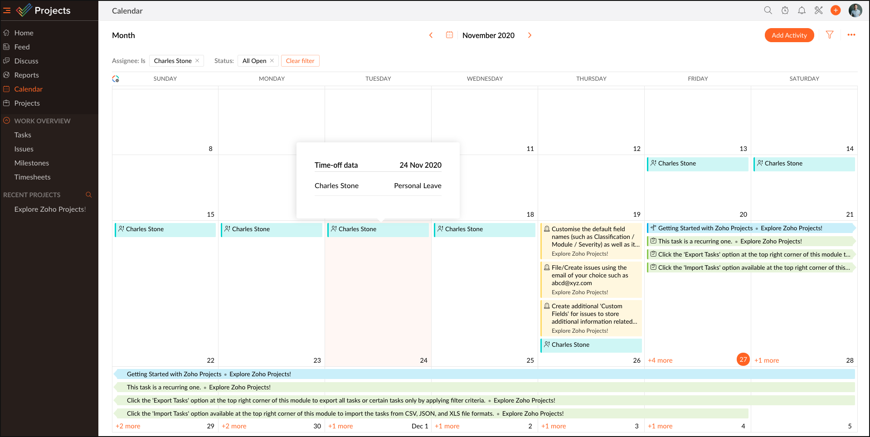
Task: Click Personal Leave in time-off popup
Action: click(418, 186)
